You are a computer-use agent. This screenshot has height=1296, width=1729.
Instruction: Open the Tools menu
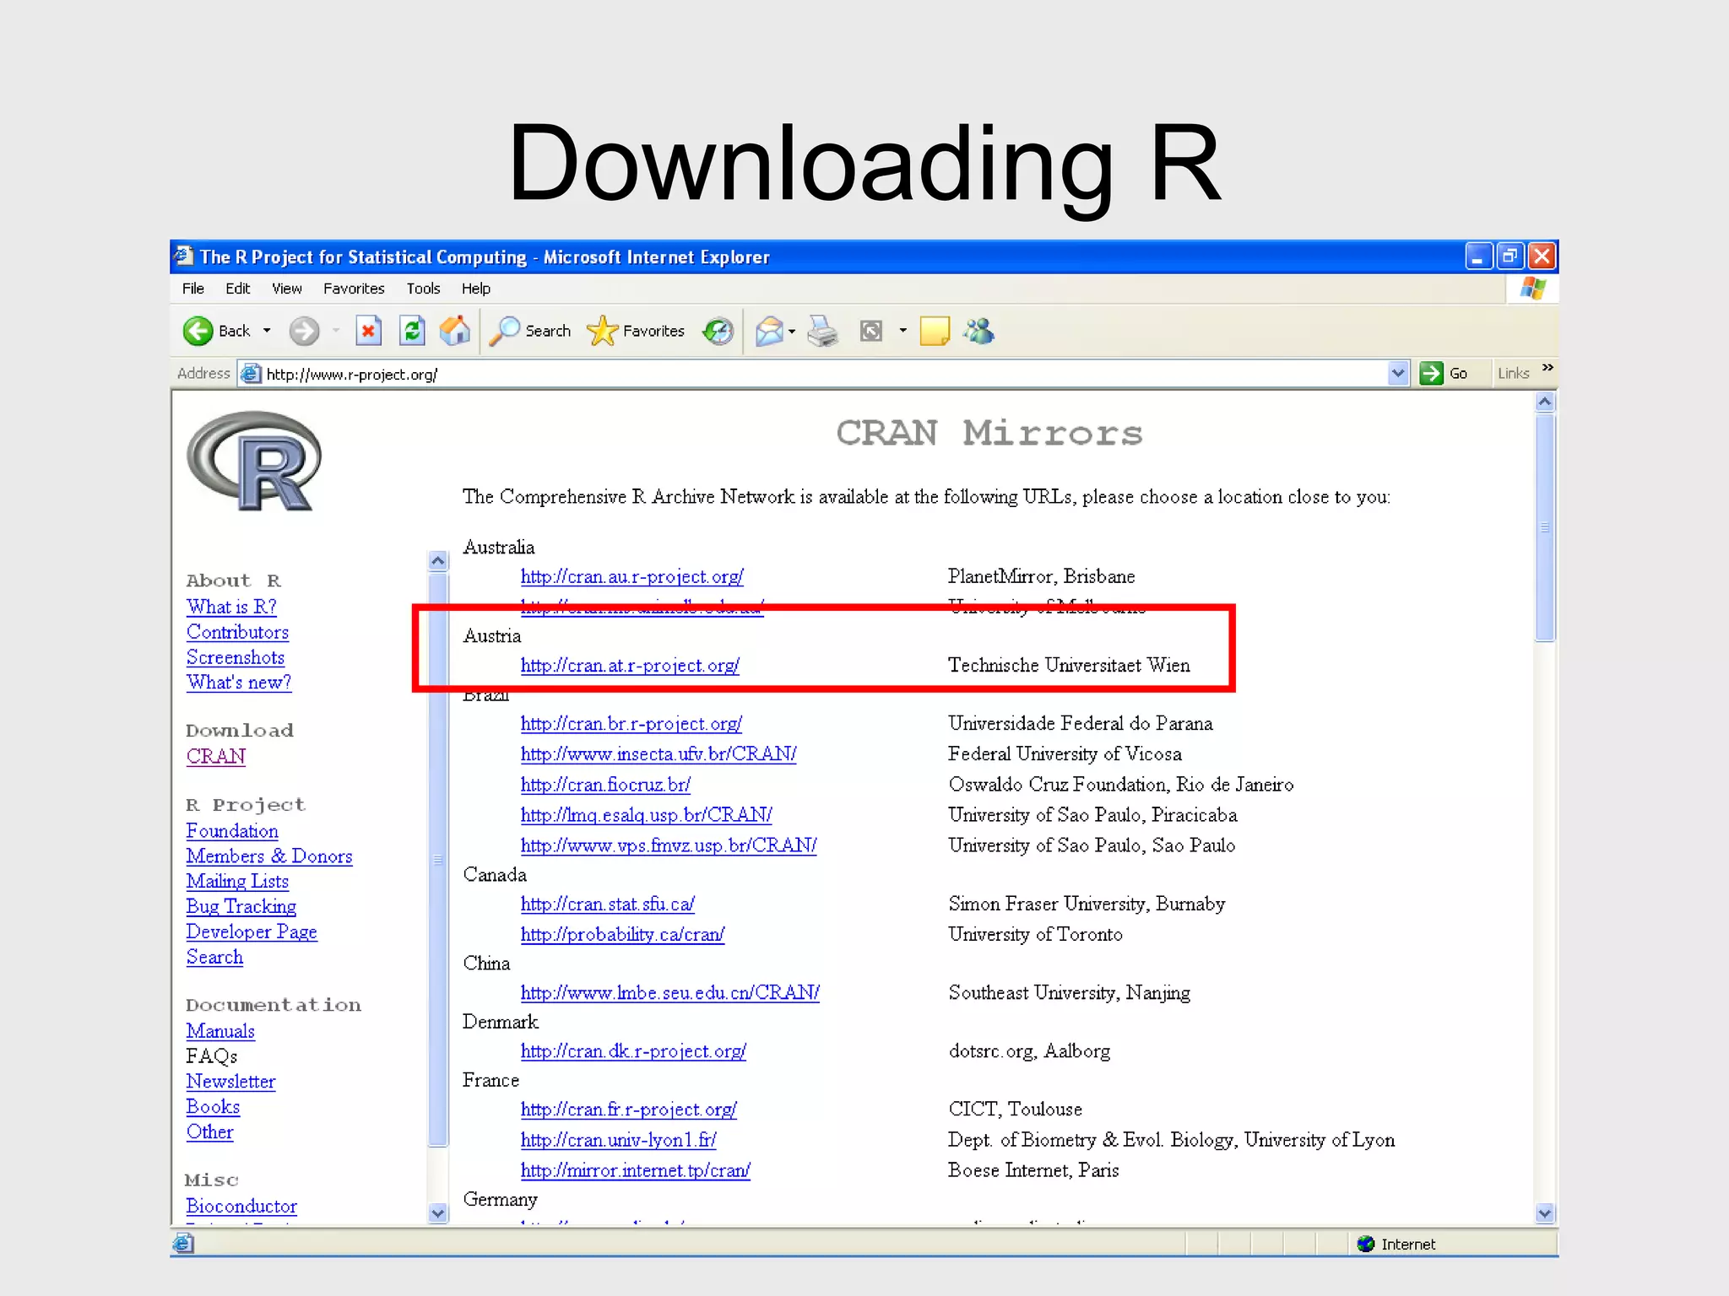(423, 289)
